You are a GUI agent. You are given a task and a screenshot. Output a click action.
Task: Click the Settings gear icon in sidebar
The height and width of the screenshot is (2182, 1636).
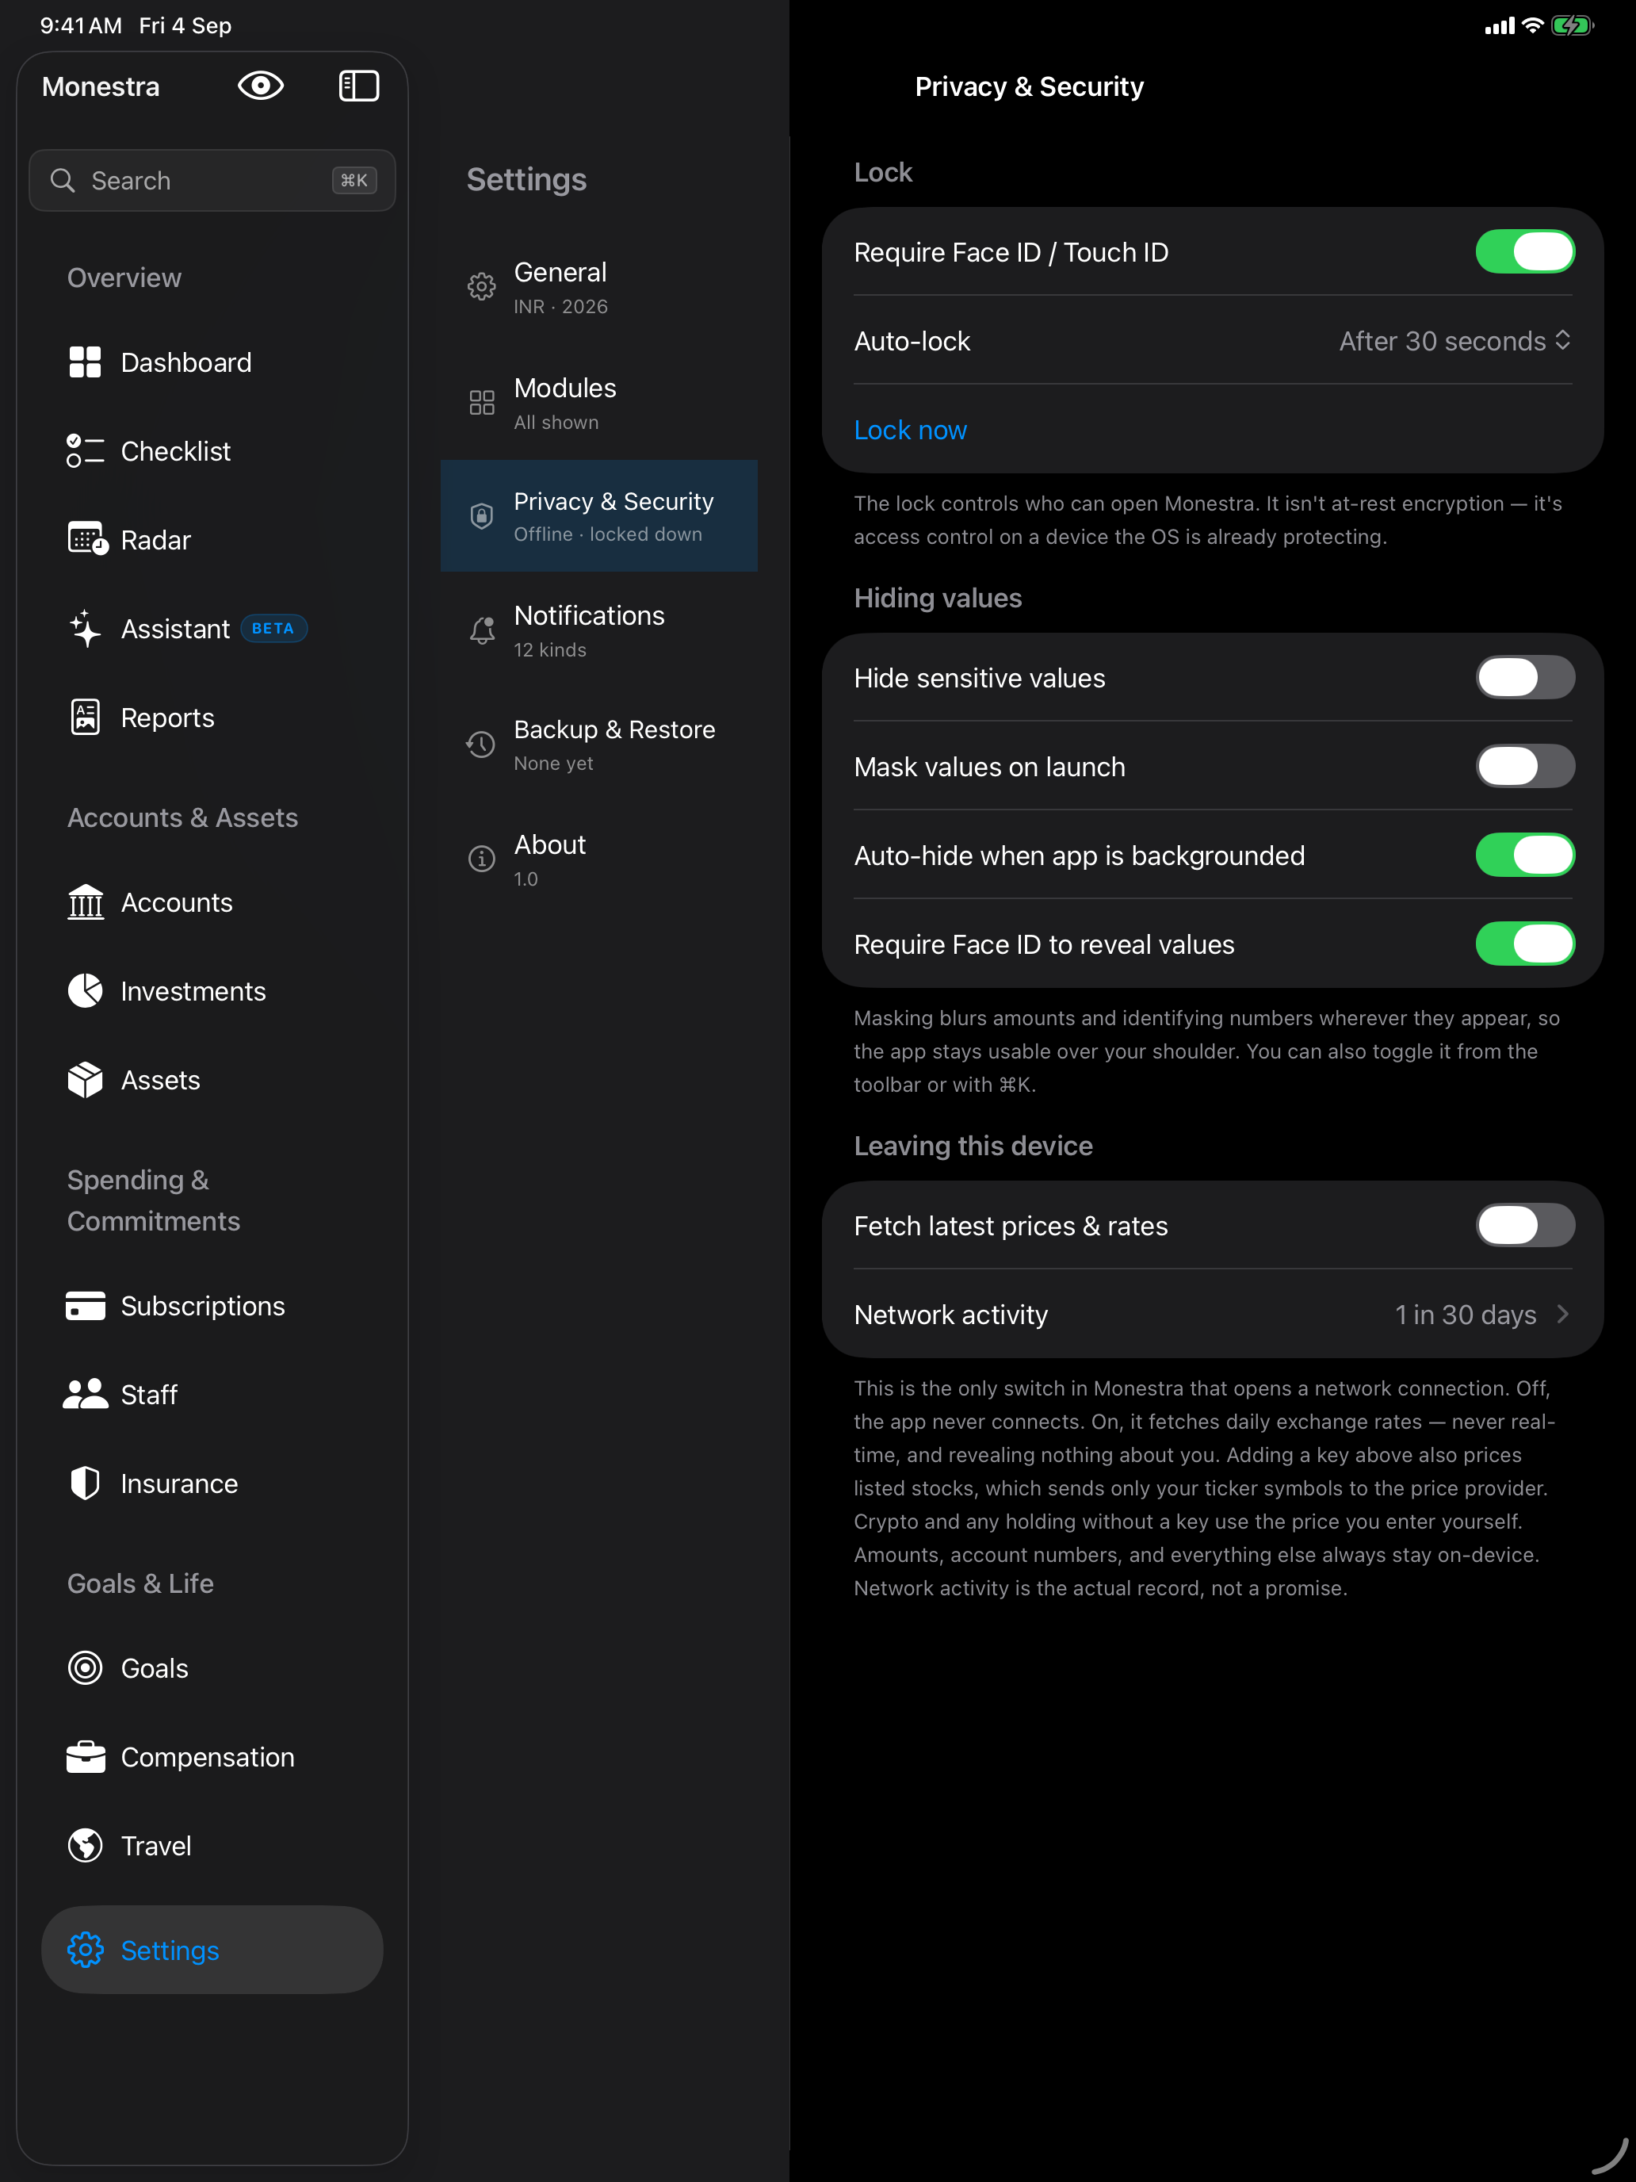coord(85,1949)
